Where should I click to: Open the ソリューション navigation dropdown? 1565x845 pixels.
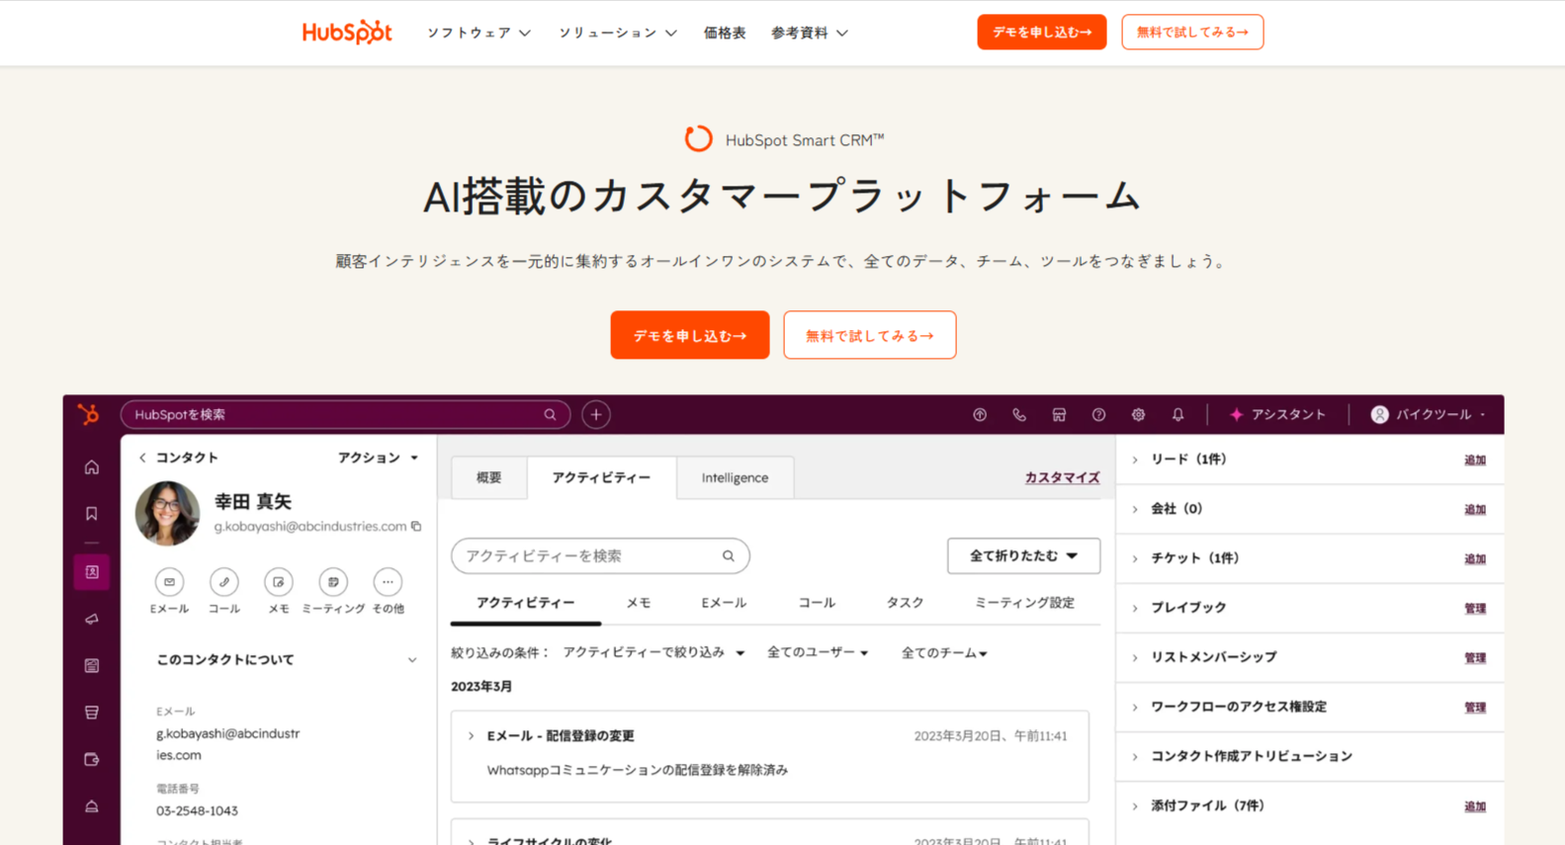pos(618,33)
